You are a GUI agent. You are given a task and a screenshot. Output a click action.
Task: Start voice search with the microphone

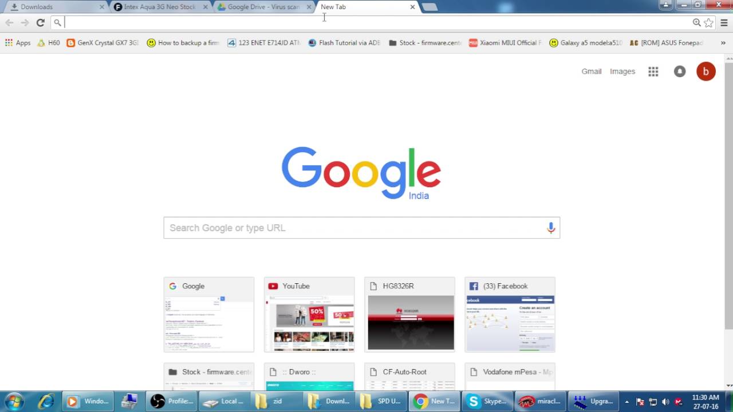tap(551, 228)
